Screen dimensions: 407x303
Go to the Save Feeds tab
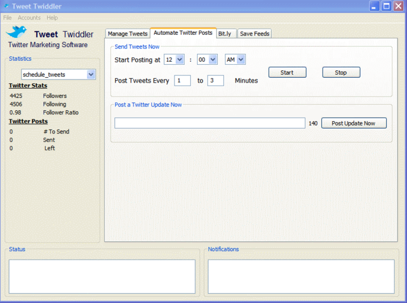click(x=255, y=34)
